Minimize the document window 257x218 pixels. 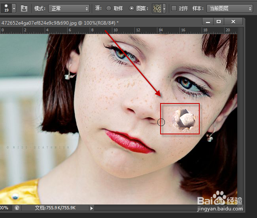[208, 22]
